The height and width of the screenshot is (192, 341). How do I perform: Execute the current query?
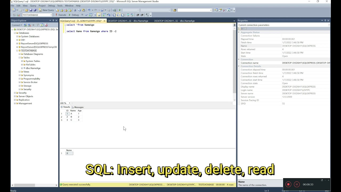pos(61,15)
